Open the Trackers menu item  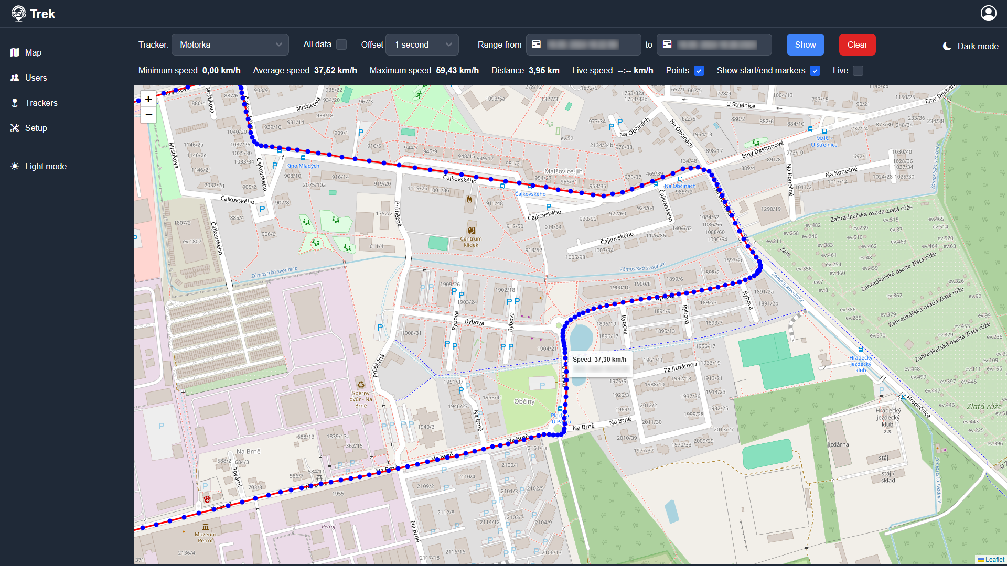[x=67, y=103]
